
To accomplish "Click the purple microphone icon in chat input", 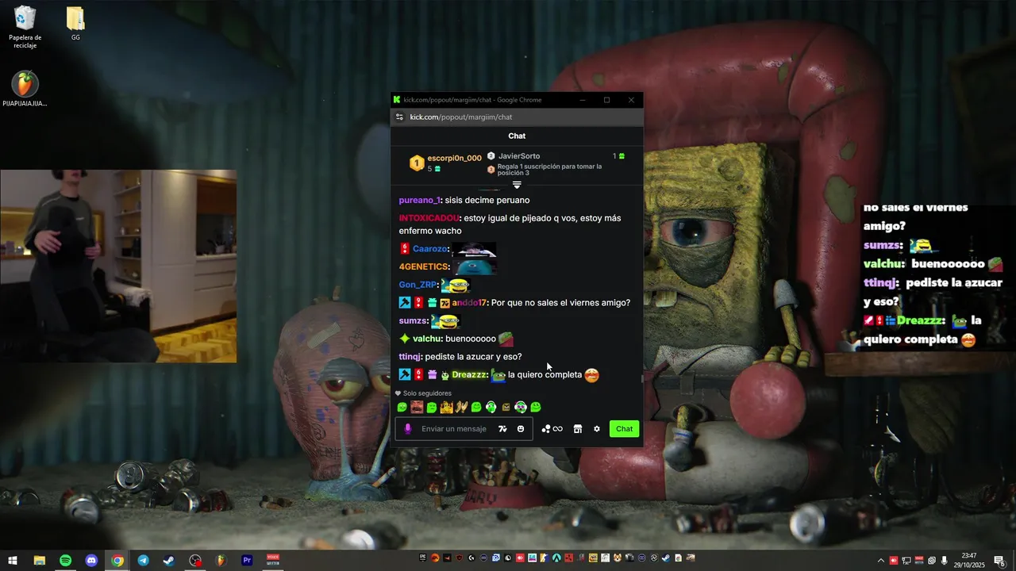I will 408,429.
